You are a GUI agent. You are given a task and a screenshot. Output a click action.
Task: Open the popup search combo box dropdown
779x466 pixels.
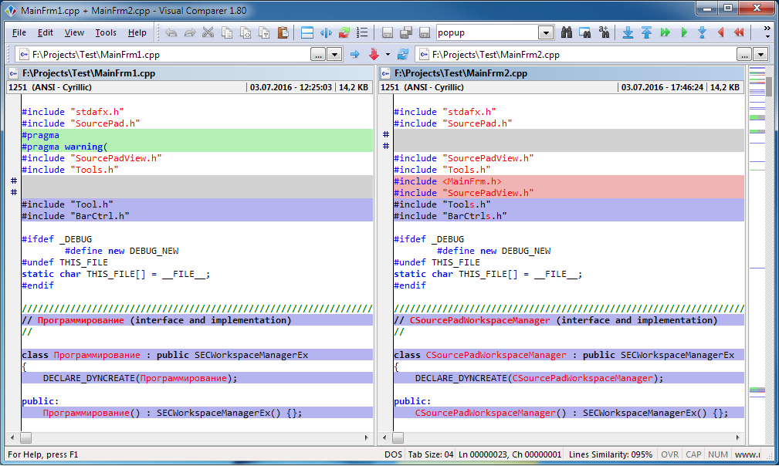click(x=546, y=33)
